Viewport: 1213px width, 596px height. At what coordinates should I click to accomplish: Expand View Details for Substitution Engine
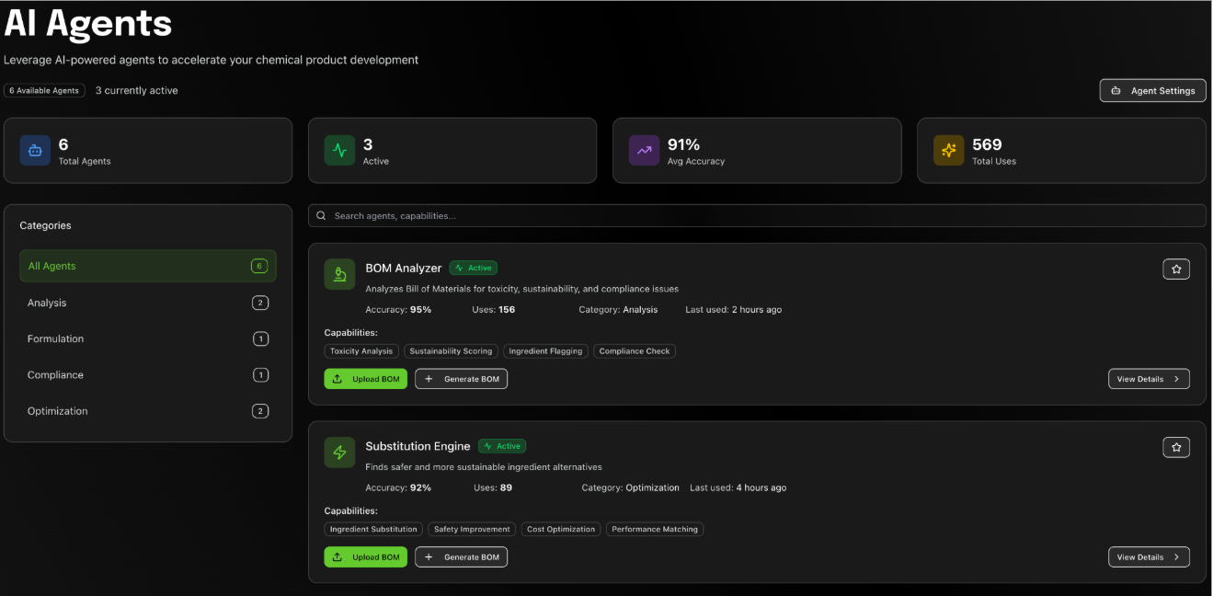1149,556
